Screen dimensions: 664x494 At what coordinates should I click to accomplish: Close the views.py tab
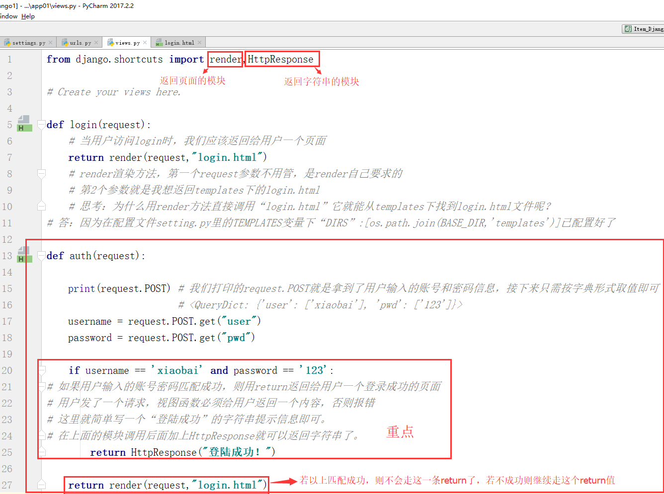(145, 43)
